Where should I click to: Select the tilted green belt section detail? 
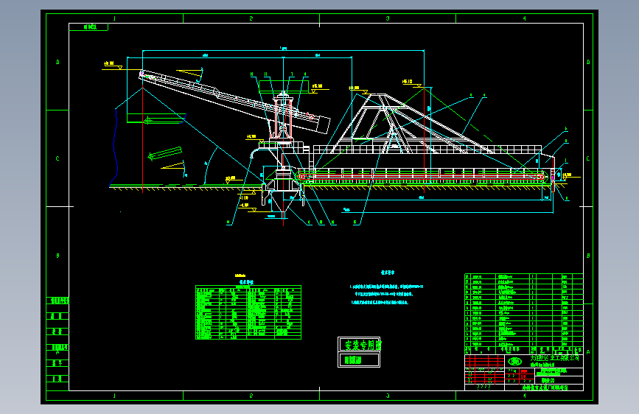tap(164, 153)
